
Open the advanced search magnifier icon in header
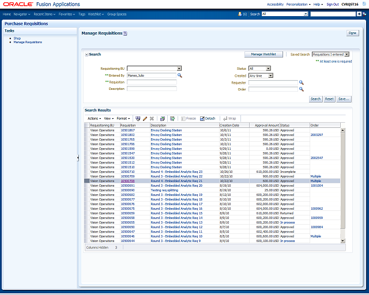(x=364, y=14)
